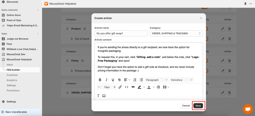This screenshot has height=116, width=255.
Task: Click the Article name input field
Action: click(x=121, y=33)
